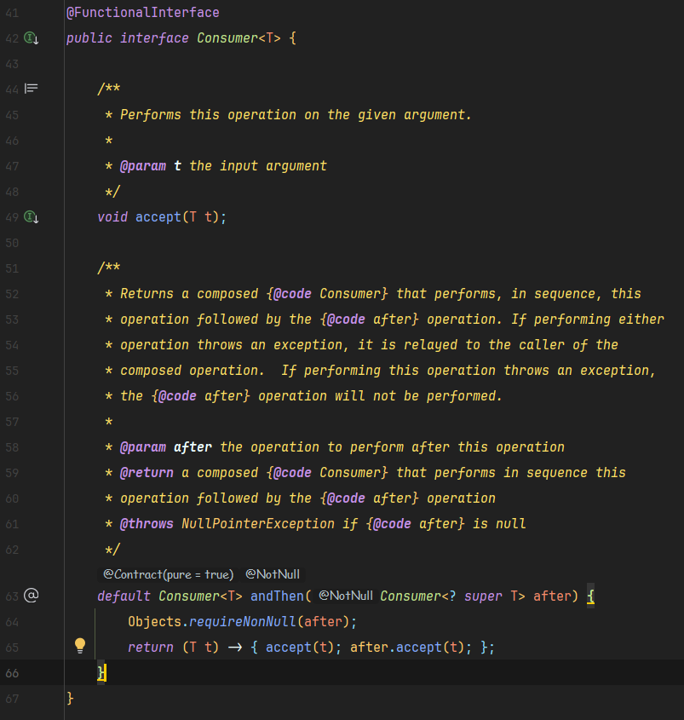Click the @param t tag in the javadoc
The height and width of the screenshot is (720, 684).
(x=151, y=166)
